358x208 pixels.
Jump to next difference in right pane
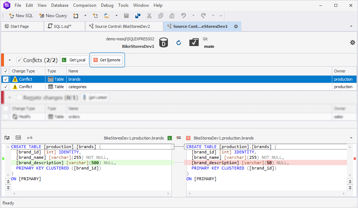[x=350, y=188]
